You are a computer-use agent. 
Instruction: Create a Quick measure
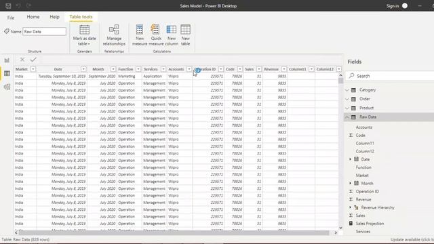[x=156, y=35]
